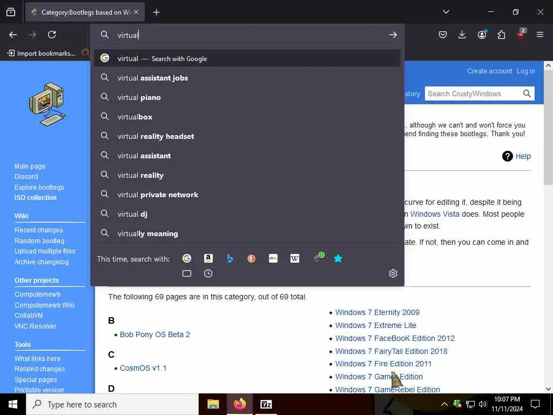This screenshot has height=415, width=553.
Task: Search history using the clock icon
Action: coord(208,273)
